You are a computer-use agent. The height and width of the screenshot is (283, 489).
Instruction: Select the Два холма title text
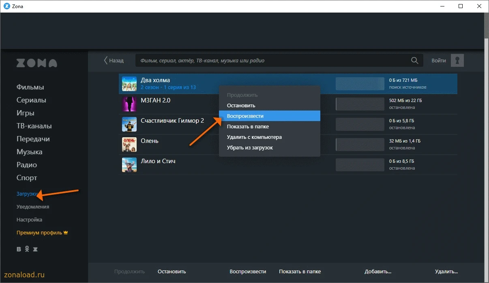pyautogui.click(x=155, y=80)
